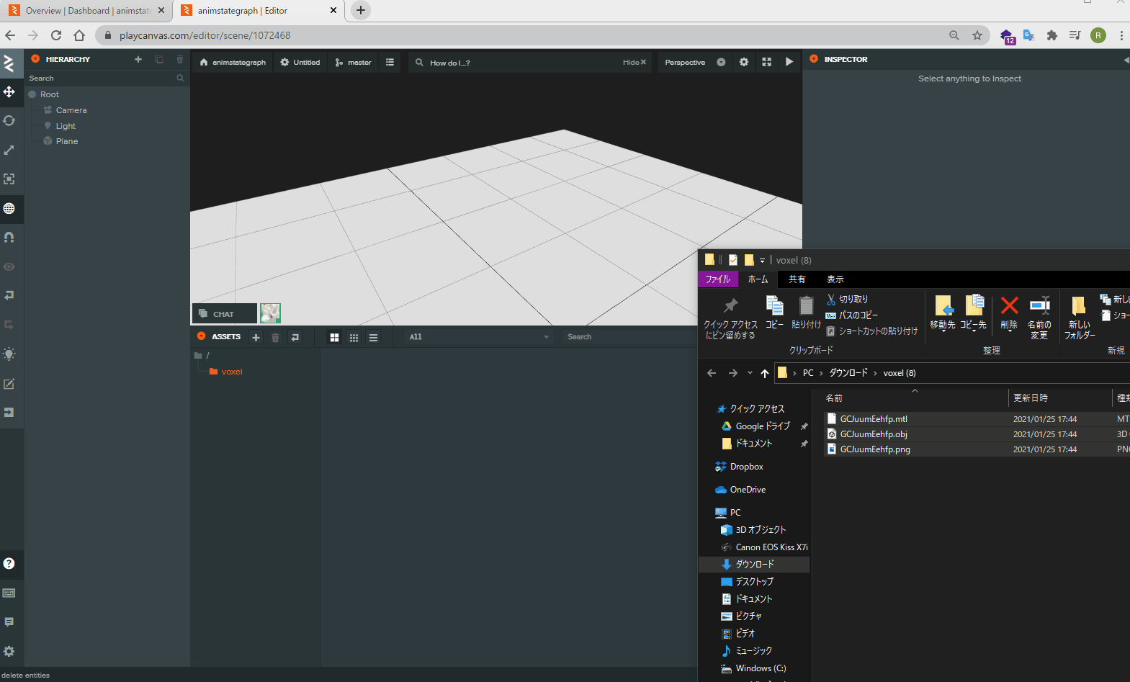Switch to Overview Dashboard browser tab
This screenshot has height=682, width=1130.
tap(86, 11)
